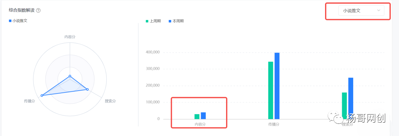
Task: Click the blue 本周期 legend square
Action: click(x=170, y=21)
